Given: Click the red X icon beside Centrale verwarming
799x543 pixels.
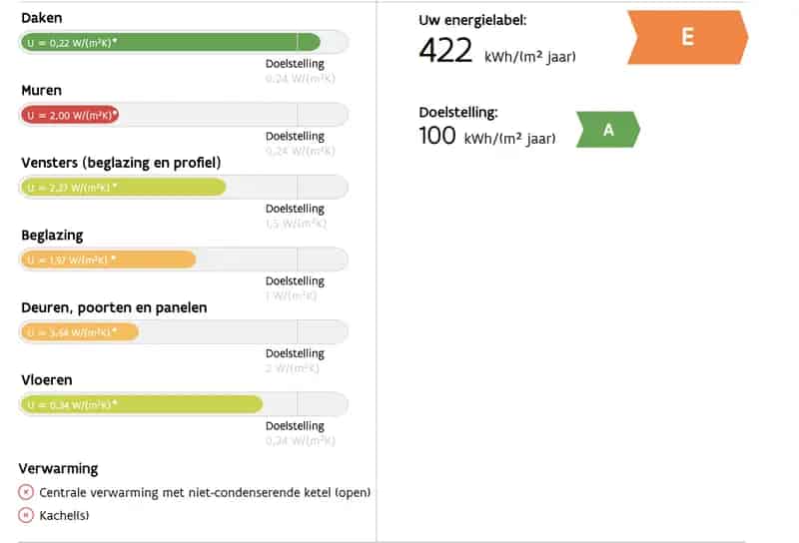Looking at the screenshot, I should coord(26,492).
